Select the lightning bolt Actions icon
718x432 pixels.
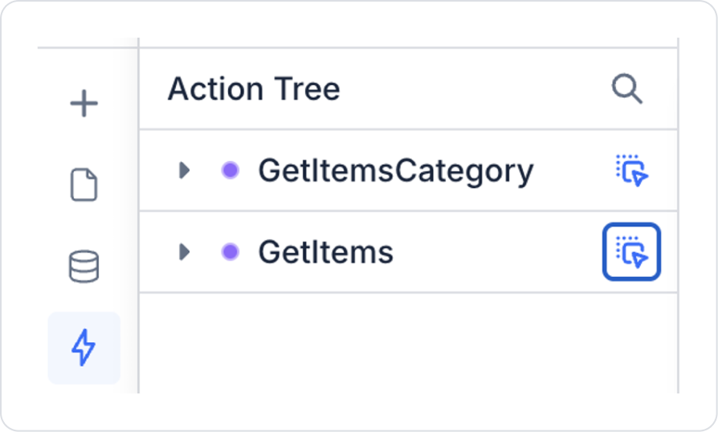click(x=84, y=348)
